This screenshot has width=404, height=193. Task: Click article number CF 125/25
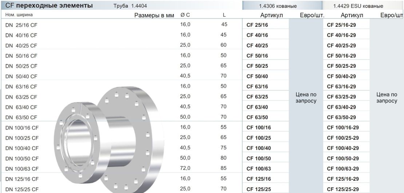(258, 189)
